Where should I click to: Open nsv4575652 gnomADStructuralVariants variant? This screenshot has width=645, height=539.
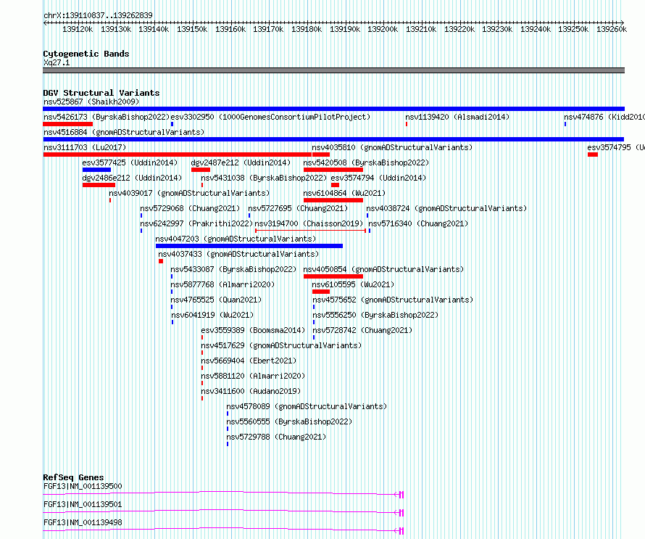(393, 300)
